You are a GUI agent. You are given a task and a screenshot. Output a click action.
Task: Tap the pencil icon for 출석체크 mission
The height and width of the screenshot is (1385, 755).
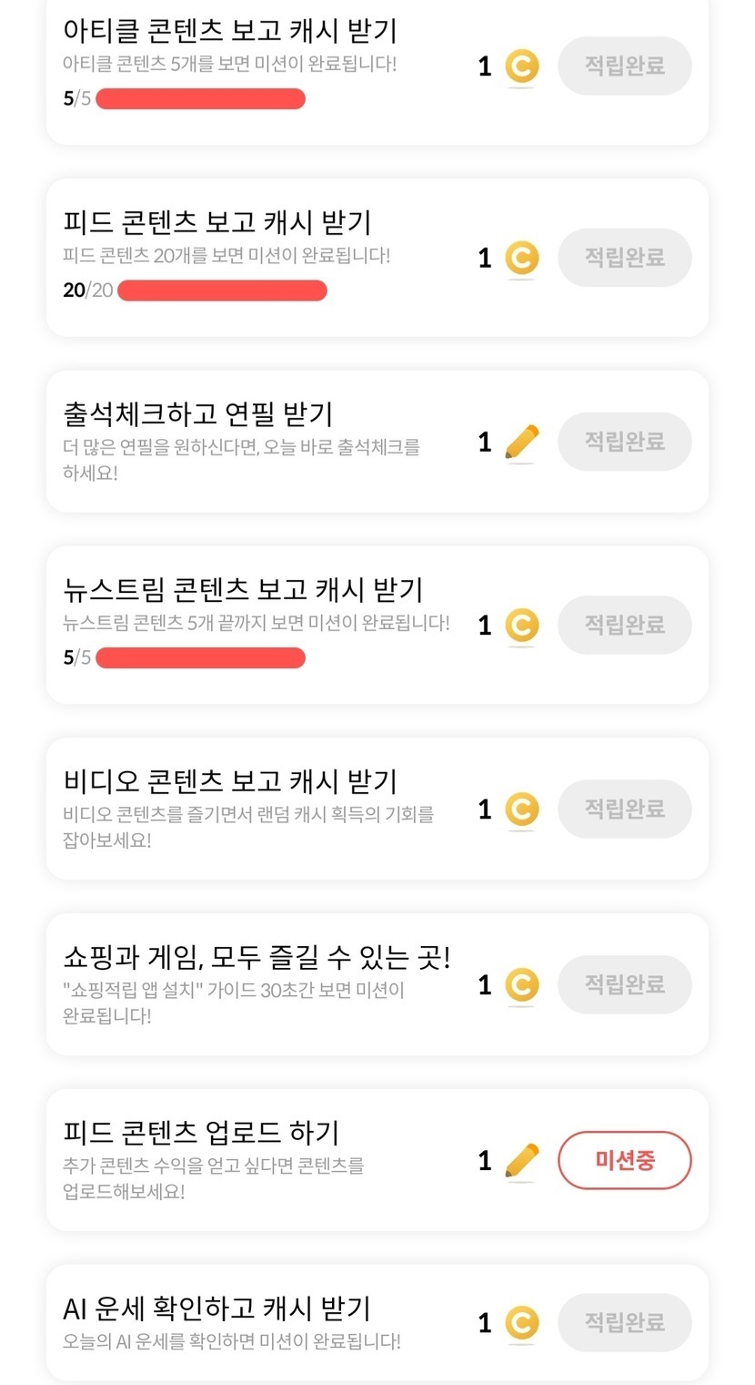(521, 443)
